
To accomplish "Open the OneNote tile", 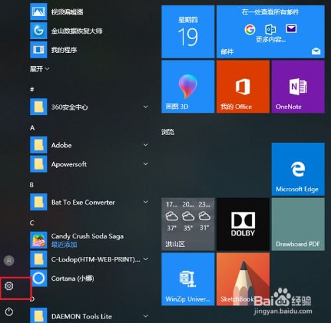I will click(298, 87).
